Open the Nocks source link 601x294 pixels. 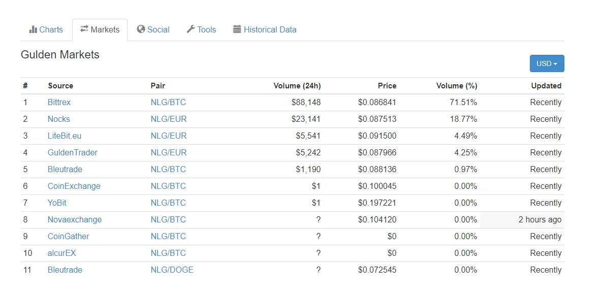coord(58,119)
